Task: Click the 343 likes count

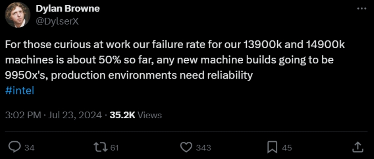Action: pos(203,148)
